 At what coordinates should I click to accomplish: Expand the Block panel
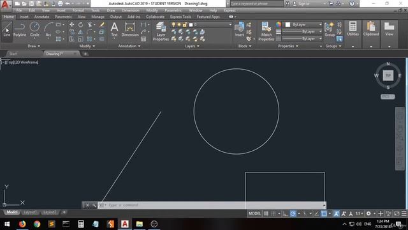point(245,46)
